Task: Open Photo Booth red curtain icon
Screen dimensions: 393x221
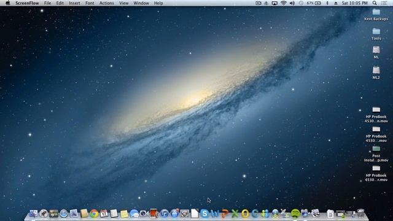Action: pos(154,214)
